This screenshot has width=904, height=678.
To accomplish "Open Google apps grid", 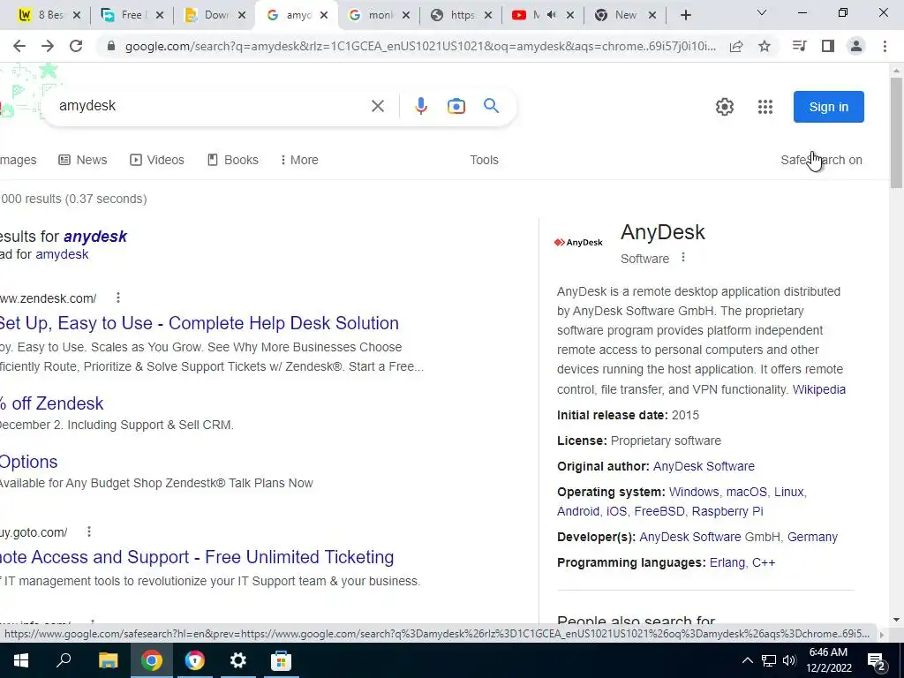I will tap(765, 107).
